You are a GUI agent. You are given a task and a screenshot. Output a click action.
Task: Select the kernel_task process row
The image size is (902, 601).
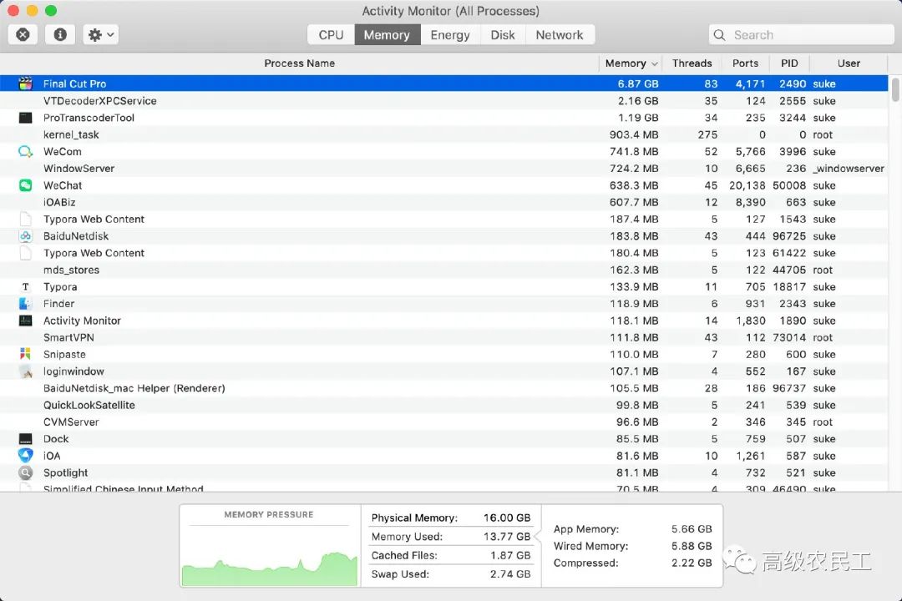tap(443, 134)
